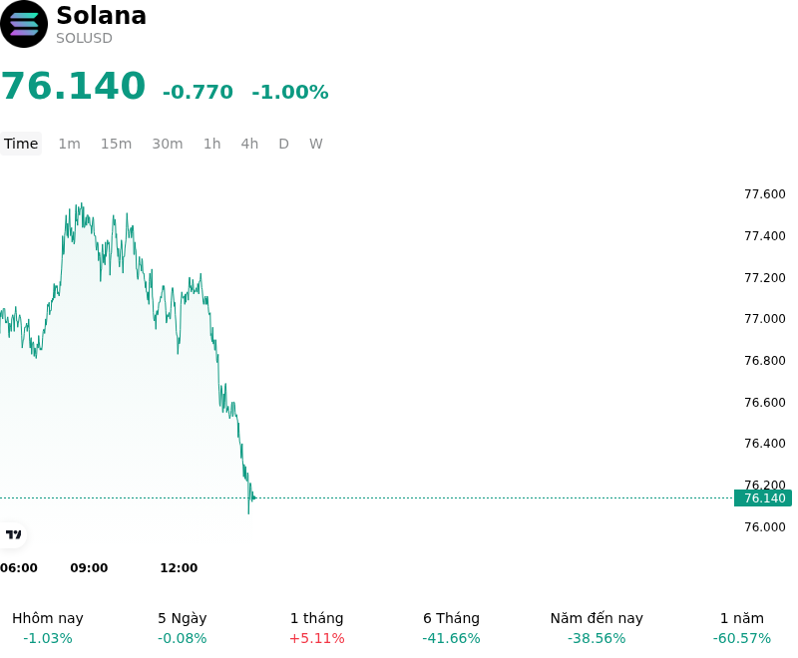Select the Time interval tab

point(21,144)
